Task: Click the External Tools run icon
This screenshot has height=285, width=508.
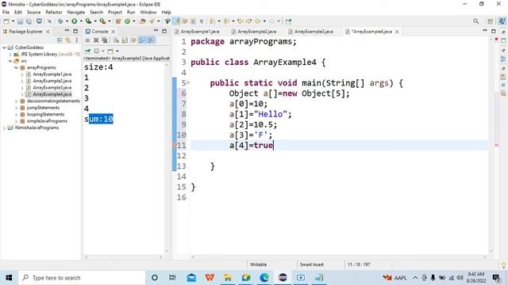Action: (102, 21)
